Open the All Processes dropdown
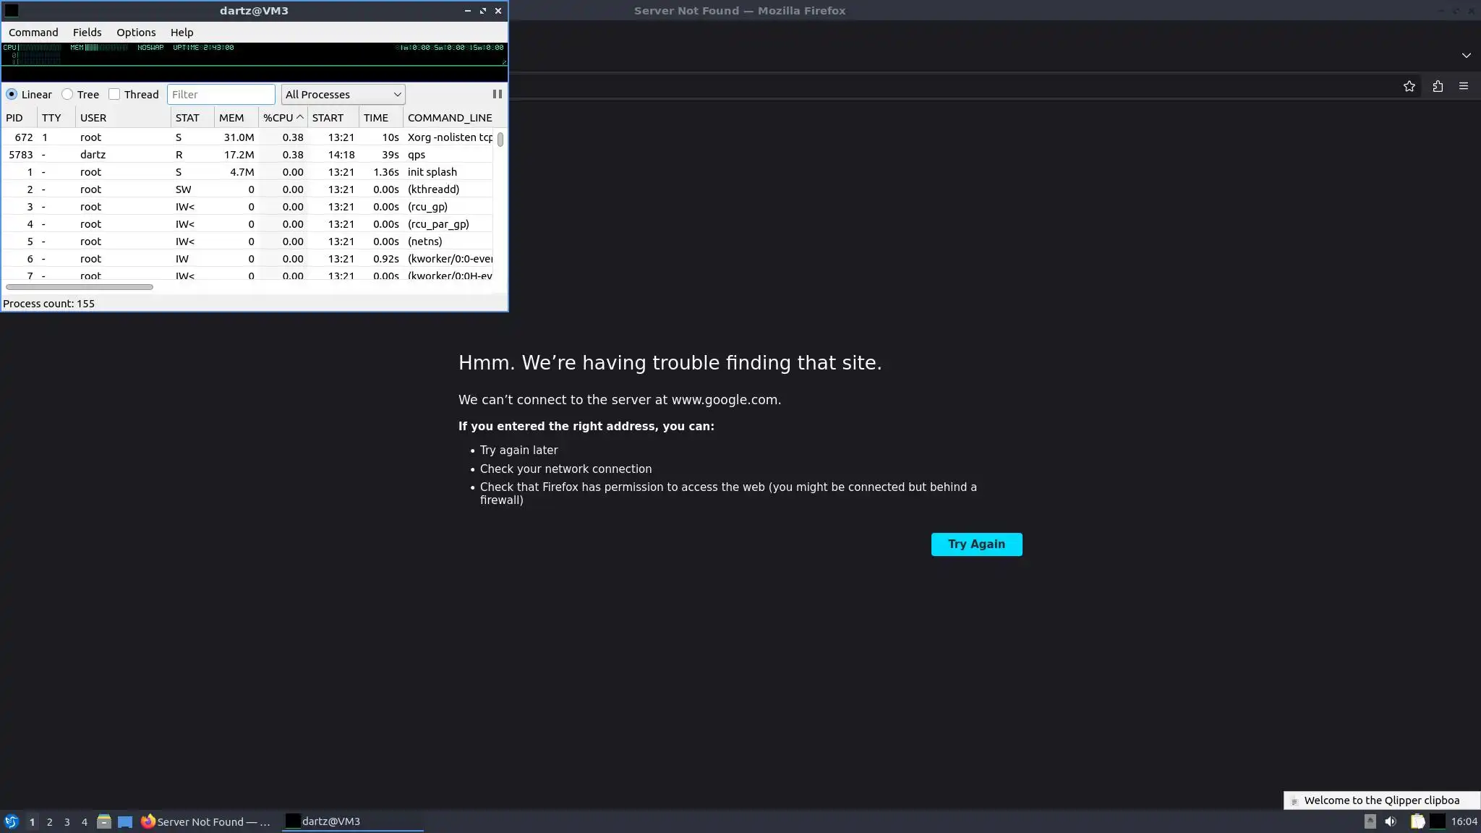This screenshot has width=1481, height=833. click(x=343, y=95)
